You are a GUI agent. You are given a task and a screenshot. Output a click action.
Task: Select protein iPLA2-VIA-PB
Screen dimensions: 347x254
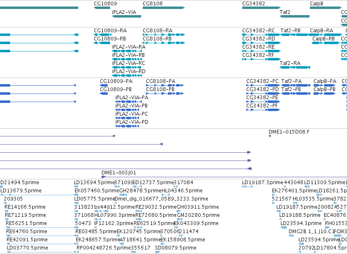(x=127, y=110)
